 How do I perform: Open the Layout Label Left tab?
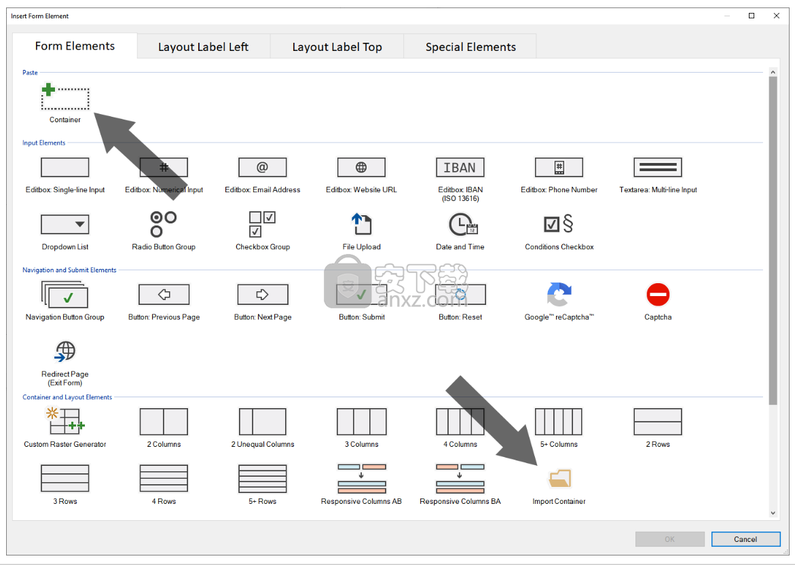coord(203,47)
